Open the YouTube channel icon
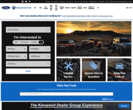The height and width of the screenshot is (110, 133). click(26, 2)
